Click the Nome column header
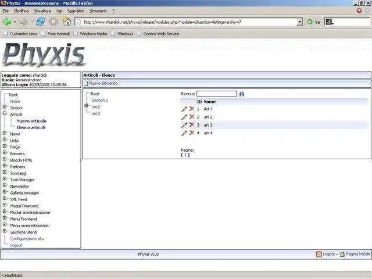 [209, 102]
